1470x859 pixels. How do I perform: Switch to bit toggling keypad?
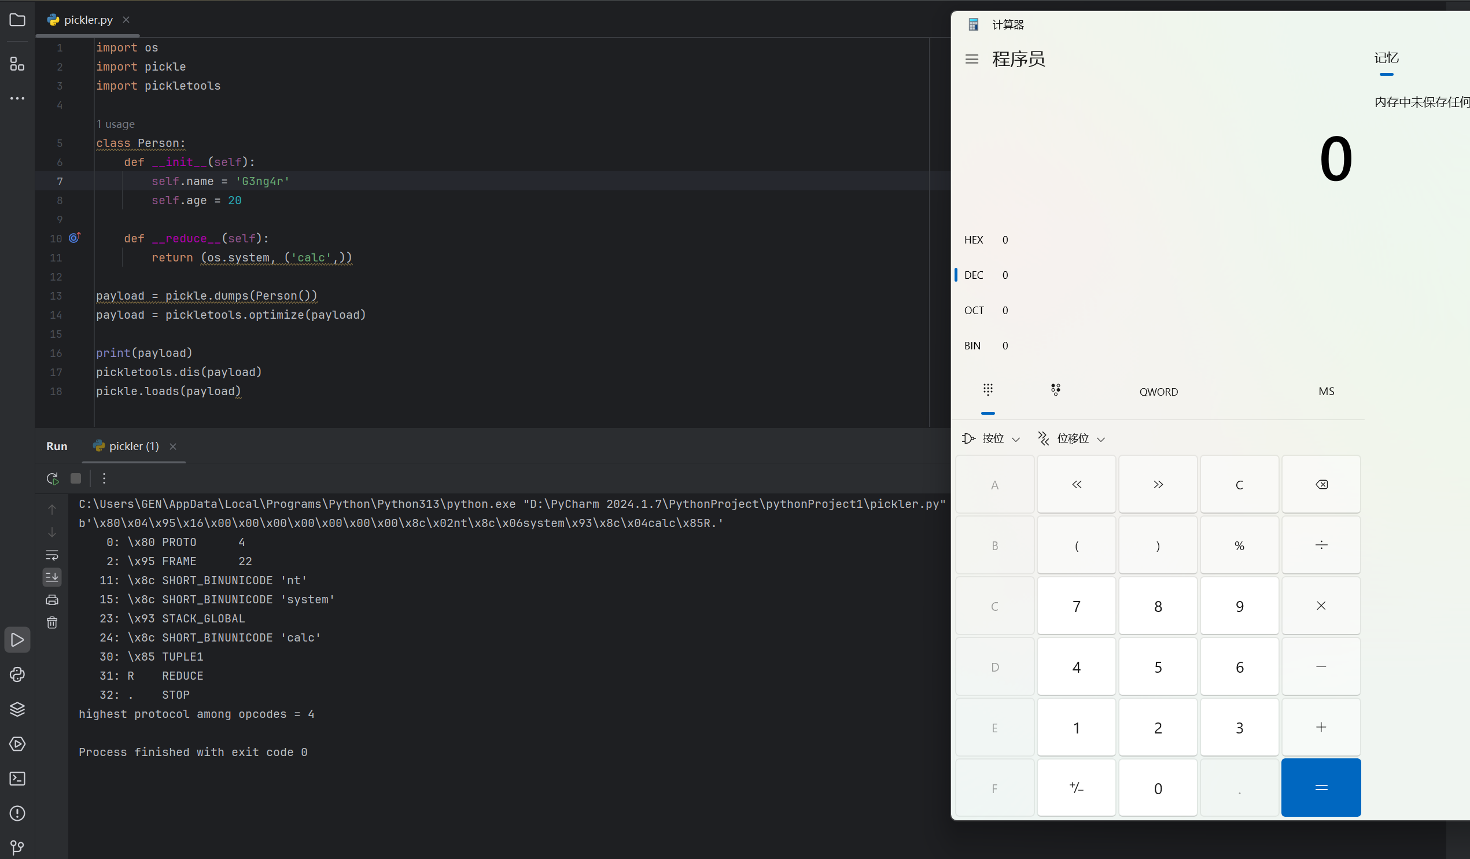click(x=1055, y=389)
